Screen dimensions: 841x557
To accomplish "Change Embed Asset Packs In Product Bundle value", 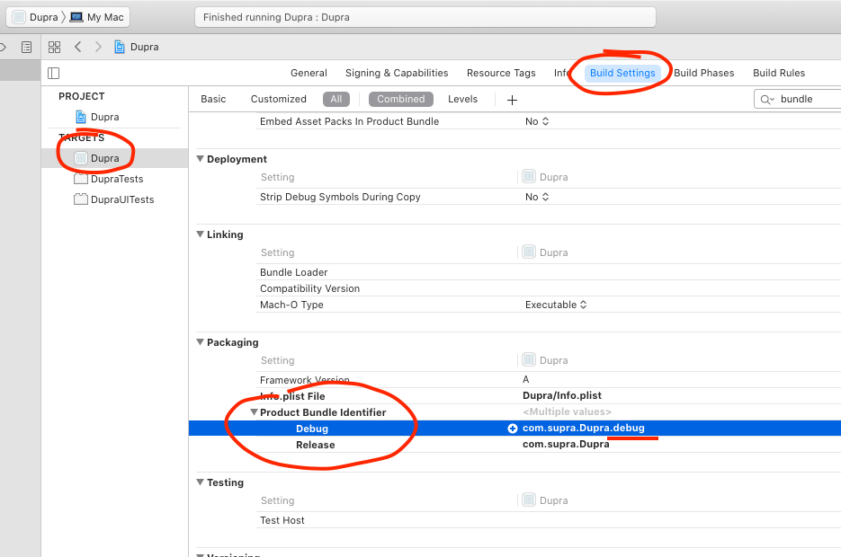I will coord(537,121).
